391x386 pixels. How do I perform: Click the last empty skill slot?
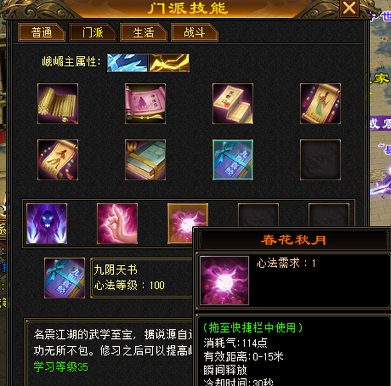(x=329, y=215)
